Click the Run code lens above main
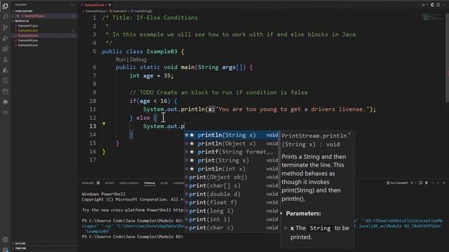 pyautogui.click(x=121, y=59)
